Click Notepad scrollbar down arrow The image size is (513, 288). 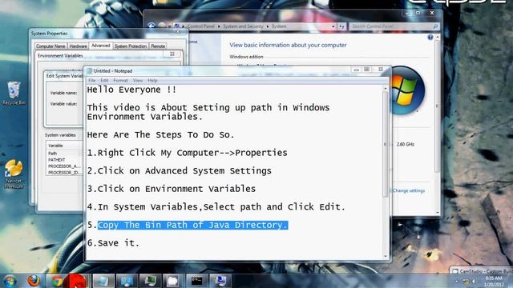pos(386,257)
